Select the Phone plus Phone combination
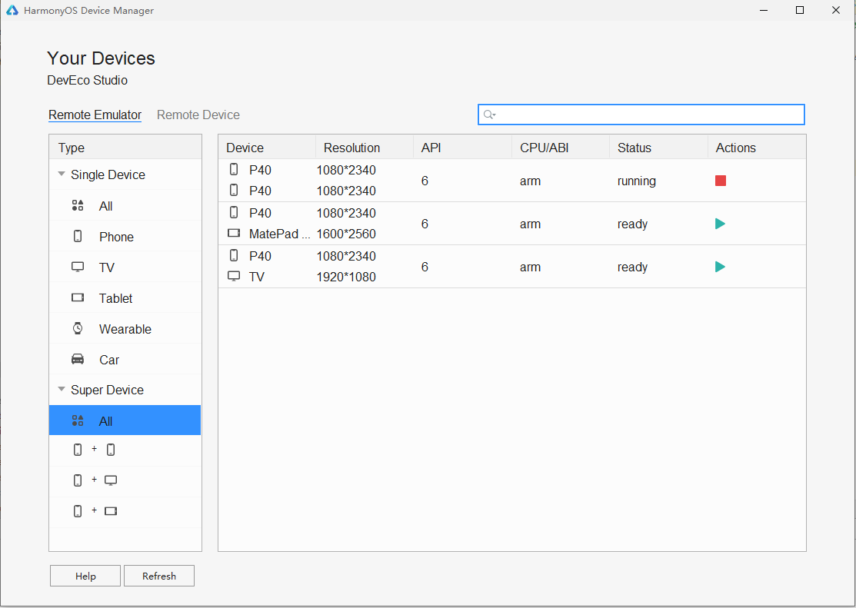The width and height of the screenshot is (856, 608). 94,449
